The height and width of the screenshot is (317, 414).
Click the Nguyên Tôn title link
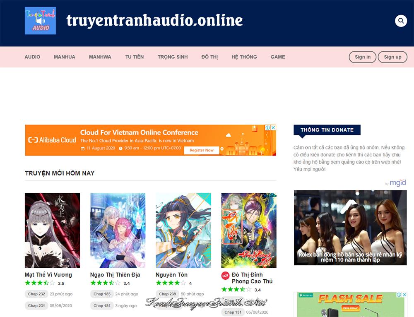(171, 275)
